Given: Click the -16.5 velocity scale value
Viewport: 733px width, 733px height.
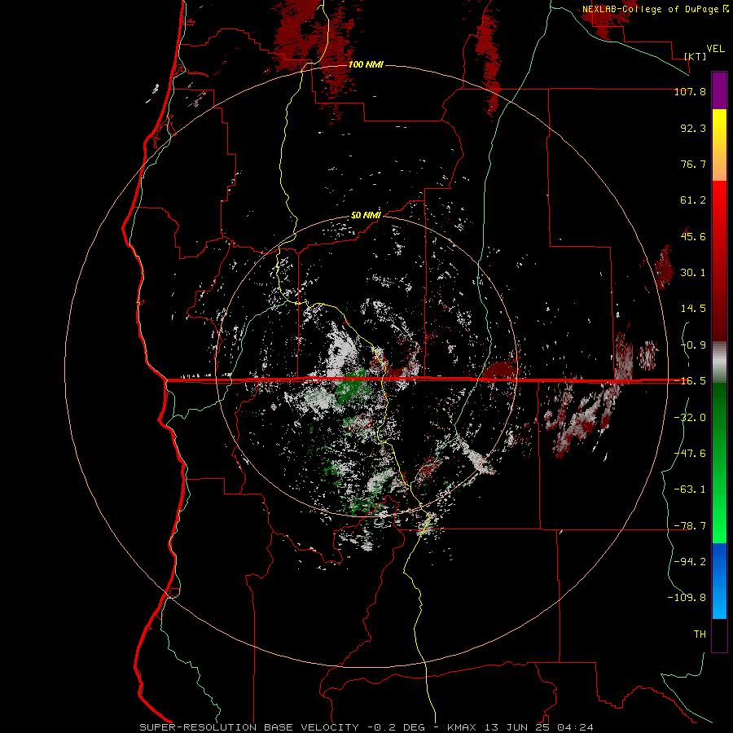Looking at the screenshot, I should coord(690,381).
